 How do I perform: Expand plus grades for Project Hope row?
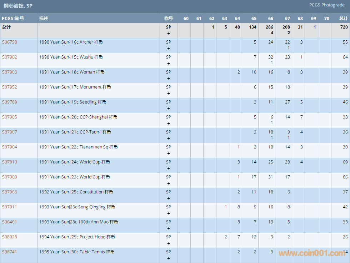169,243
